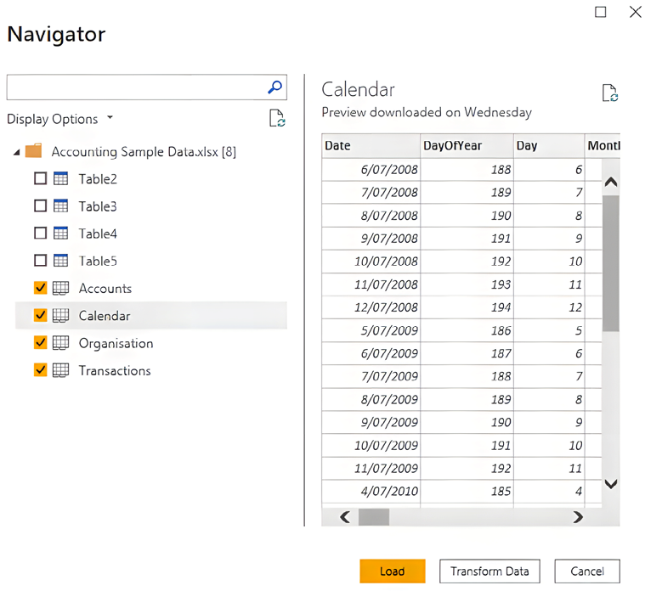
Task: Collapse the Accounting Sample Data.xlsx tree node
Action: click(17, 153)
